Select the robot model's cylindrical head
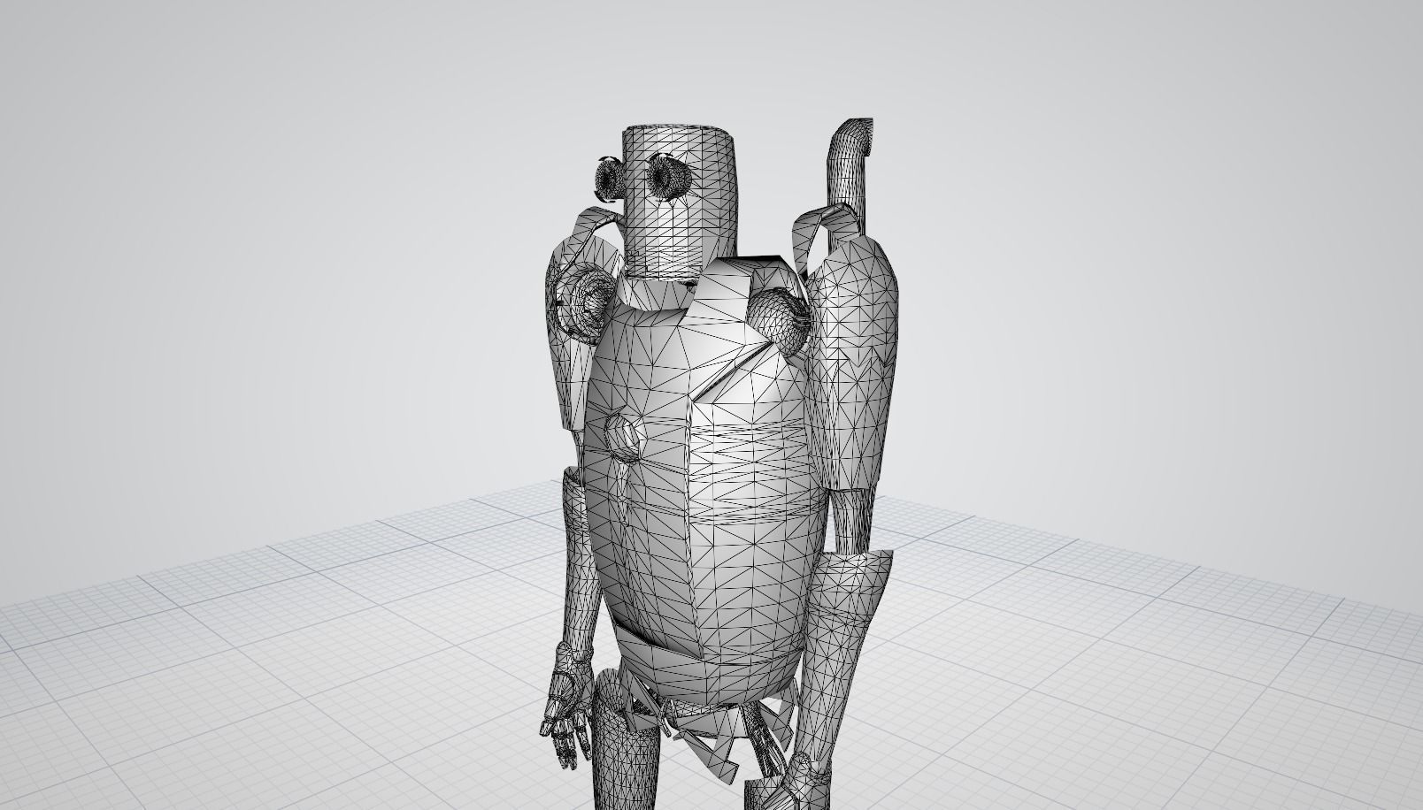 click(679, 203)
